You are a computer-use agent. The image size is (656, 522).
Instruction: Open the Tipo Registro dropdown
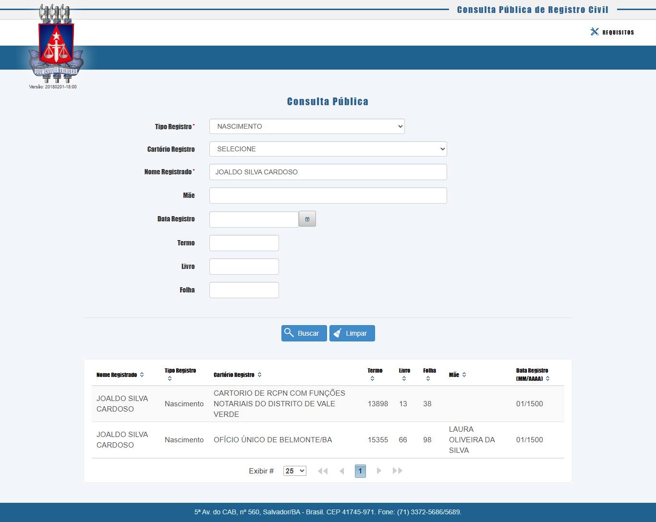point(307,126)
